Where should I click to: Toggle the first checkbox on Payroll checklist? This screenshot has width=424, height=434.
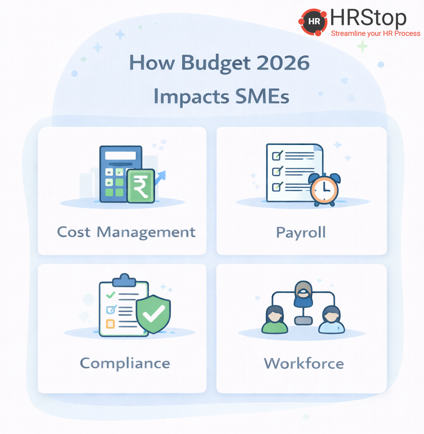277,156
